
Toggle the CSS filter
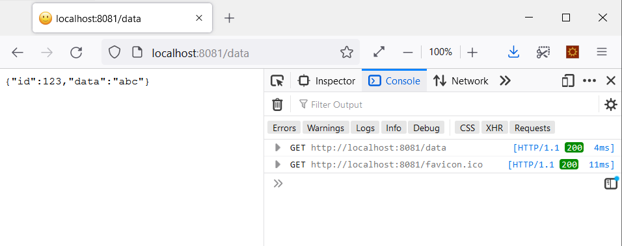click(467, 128)
